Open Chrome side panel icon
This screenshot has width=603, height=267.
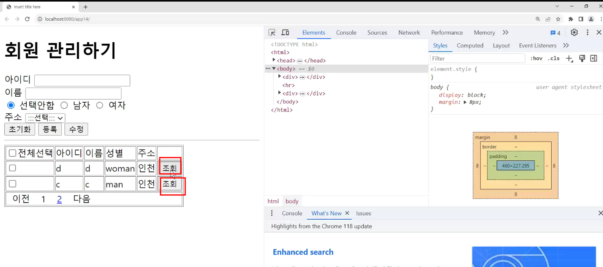click(581, 19)
